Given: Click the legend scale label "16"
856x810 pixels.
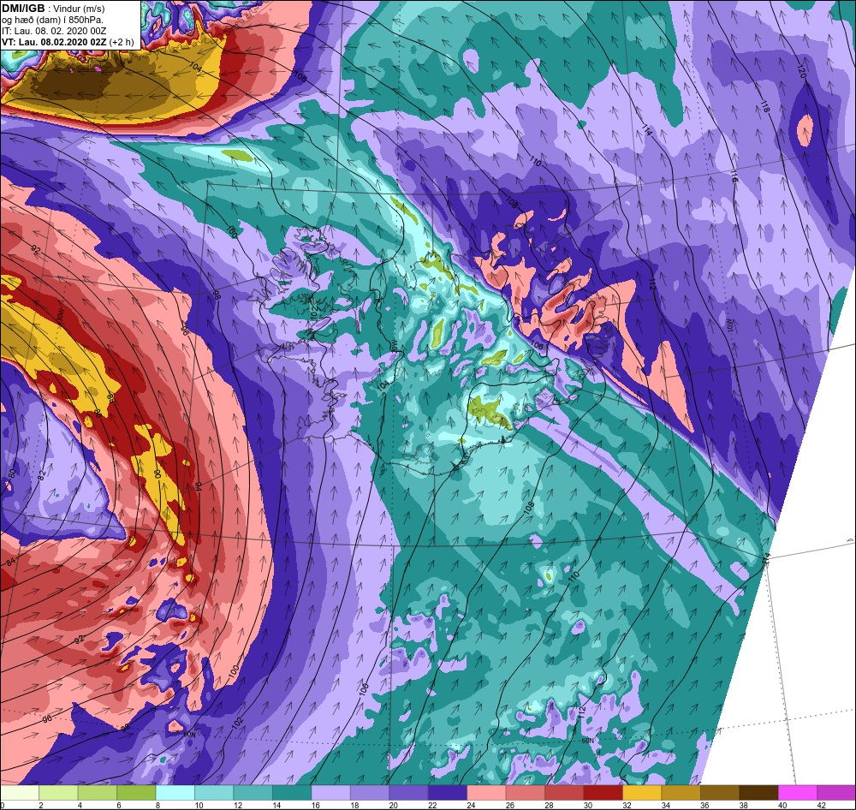Looking at the screenshot, I should click(x=316, y=805).
